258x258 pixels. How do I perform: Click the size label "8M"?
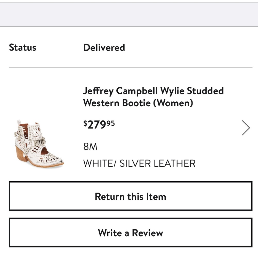click(90, 146)
